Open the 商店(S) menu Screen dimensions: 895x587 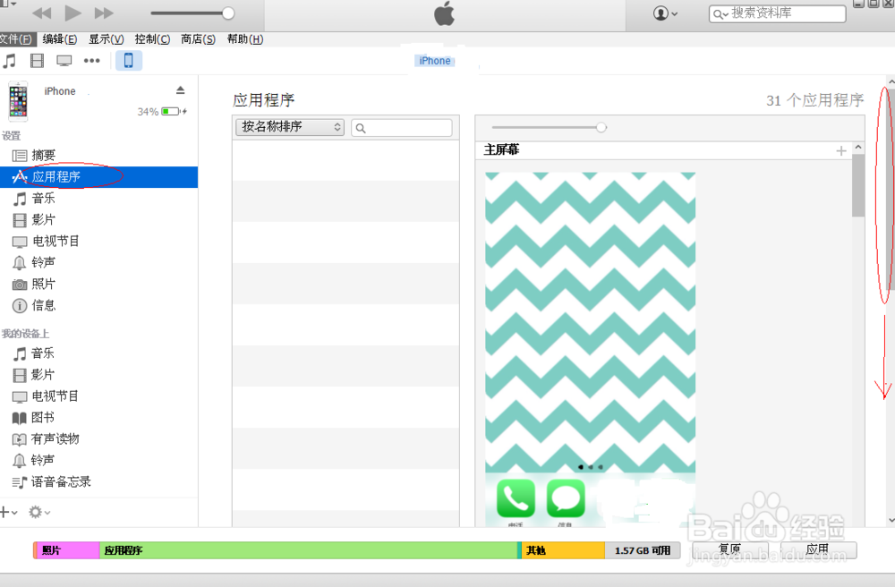point(198,38)
